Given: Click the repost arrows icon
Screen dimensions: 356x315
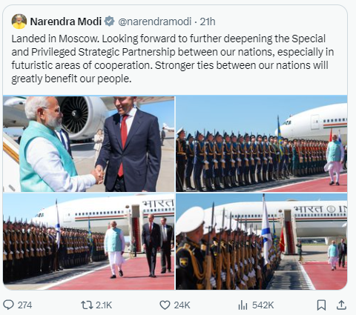Looking at the screenshot, I should pyautogui.click(x=87, y=305).
